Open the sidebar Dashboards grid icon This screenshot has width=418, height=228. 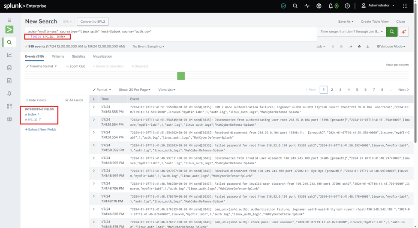pyautogui.click(x=9, y=106)
